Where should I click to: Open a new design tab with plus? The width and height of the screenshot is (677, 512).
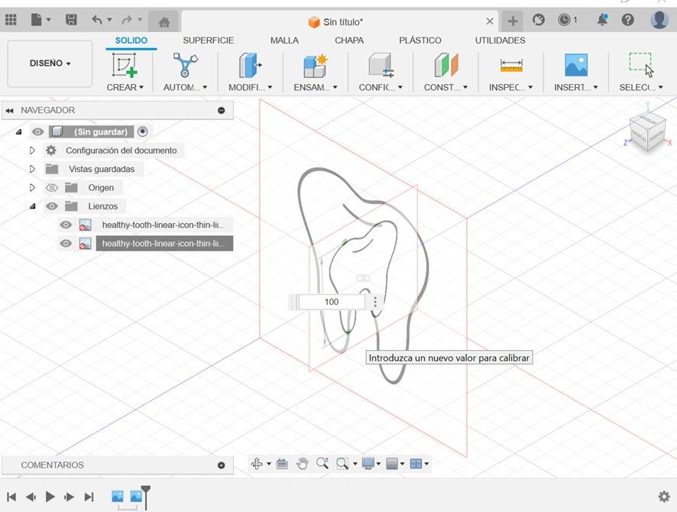point(513,21)
